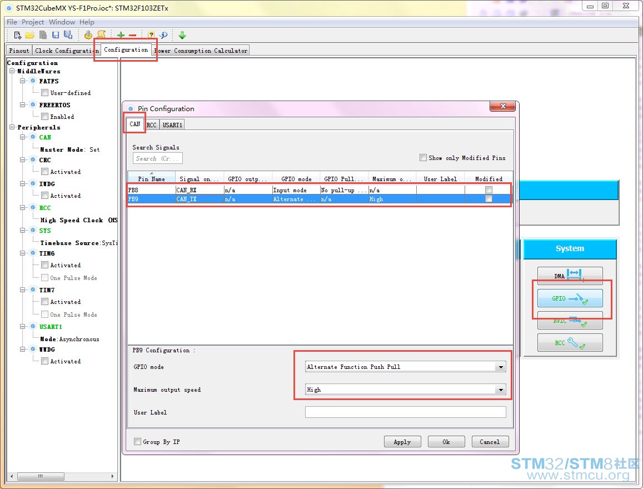Click the tree panel horizontal scrollbar thumb
This screenshot has height=489, width=643.
[41, 476]
